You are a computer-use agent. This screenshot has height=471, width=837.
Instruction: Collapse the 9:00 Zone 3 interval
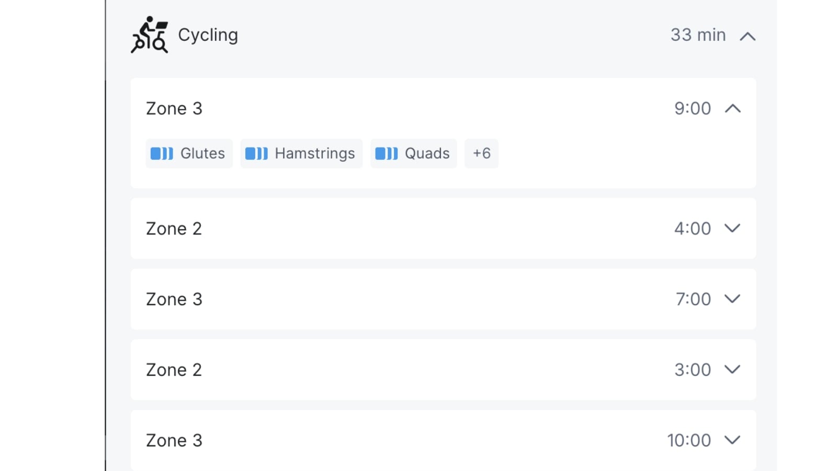pyautogui.click(x=732, y=108)
